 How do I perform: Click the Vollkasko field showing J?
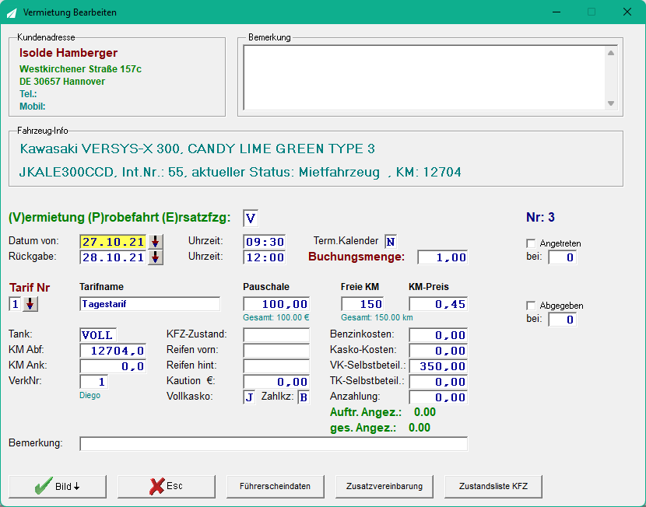pyautogui.click(x=249, y=397)
